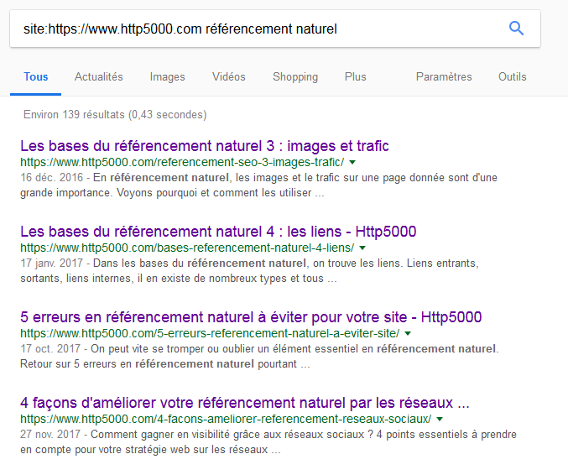Click the snippet dated 17 janv. 2017
568x475 pixels.
(249, 271)
